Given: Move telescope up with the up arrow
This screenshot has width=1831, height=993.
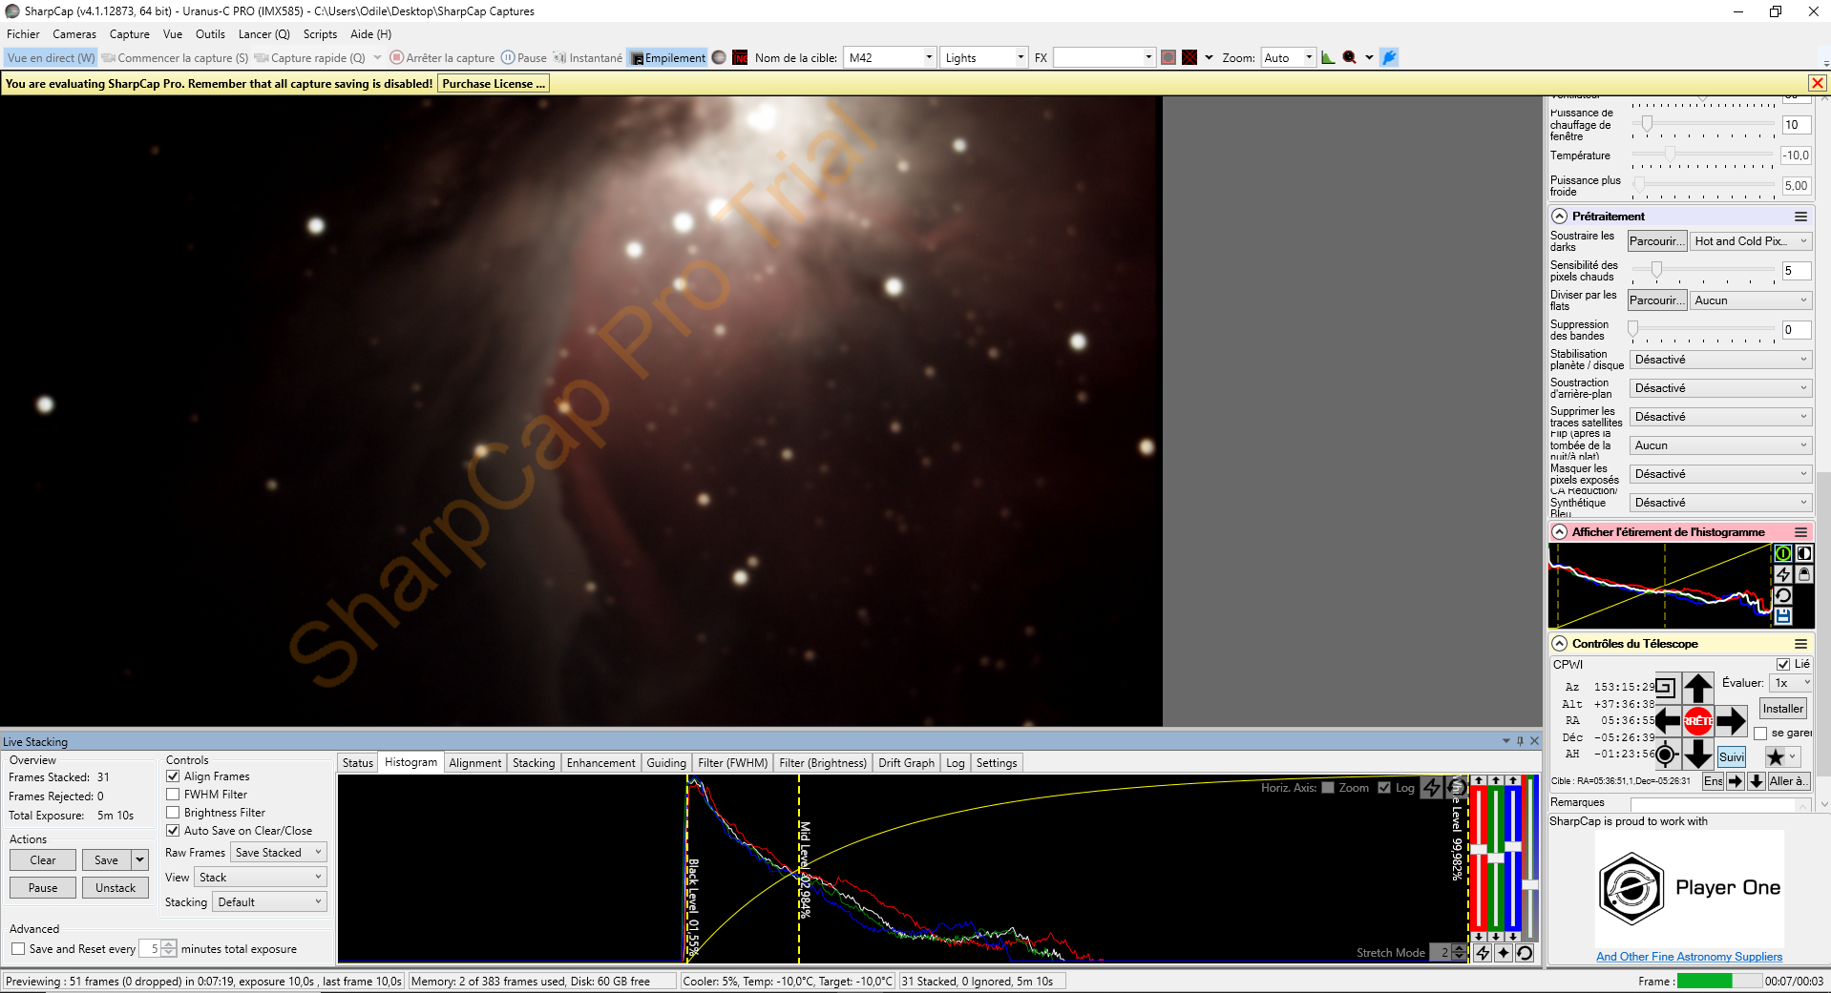Looking at the screenshot, I should (x=1697, y=688).
